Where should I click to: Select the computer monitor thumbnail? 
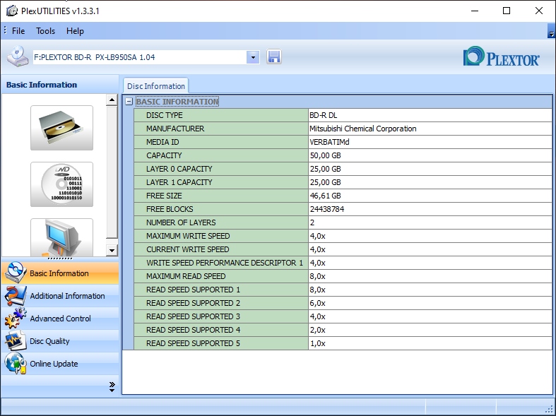tap(61, 237)
